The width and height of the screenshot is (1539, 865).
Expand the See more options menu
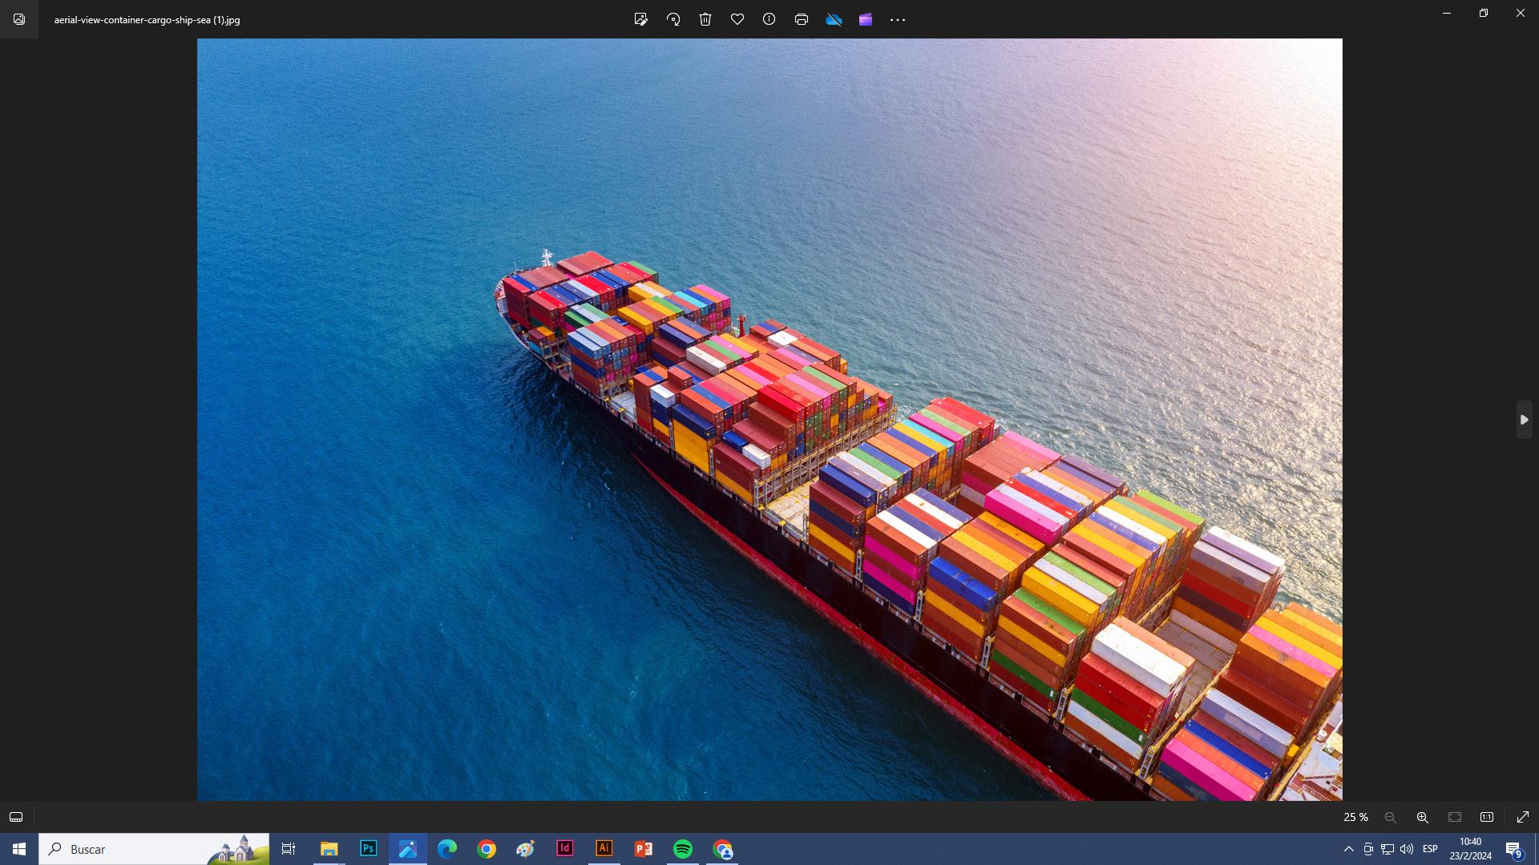[x=898, y=19]
